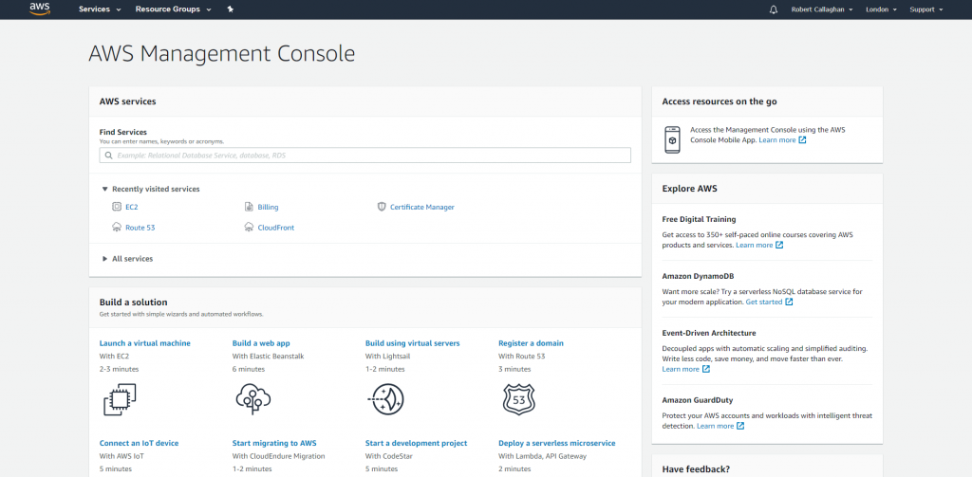Screen dimensions: 972x477
Task: Click Learn more under Amazon GuardDuty
Action: pos(716,426)
